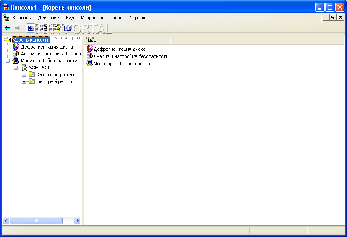347x237 pixels.
Task: Toggle the show/hide console tree button
Action: click(x=31, y=28)
